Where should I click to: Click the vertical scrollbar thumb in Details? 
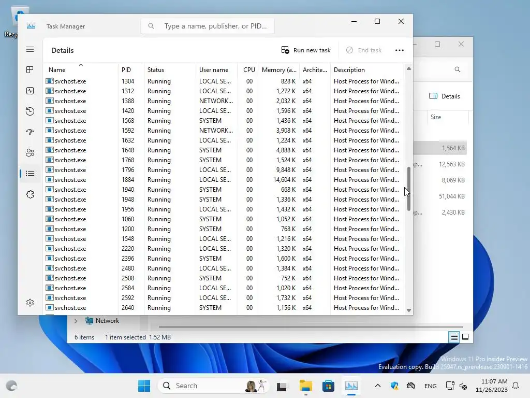click(409, 189)
